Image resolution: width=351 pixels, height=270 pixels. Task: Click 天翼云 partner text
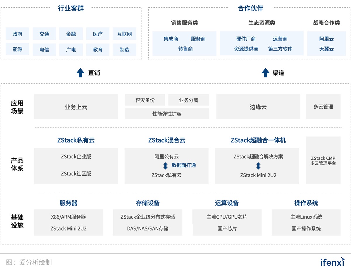click(326, 49)
